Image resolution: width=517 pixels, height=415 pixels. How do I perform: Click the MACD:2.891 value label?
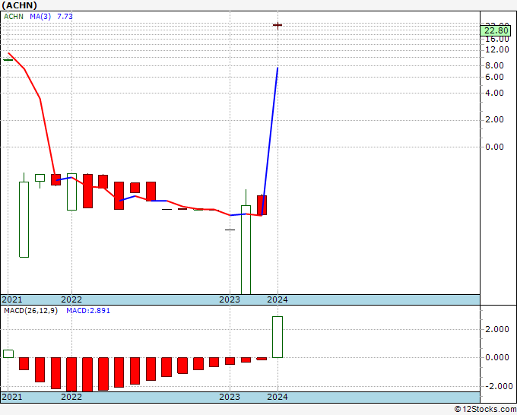[88, 311]
